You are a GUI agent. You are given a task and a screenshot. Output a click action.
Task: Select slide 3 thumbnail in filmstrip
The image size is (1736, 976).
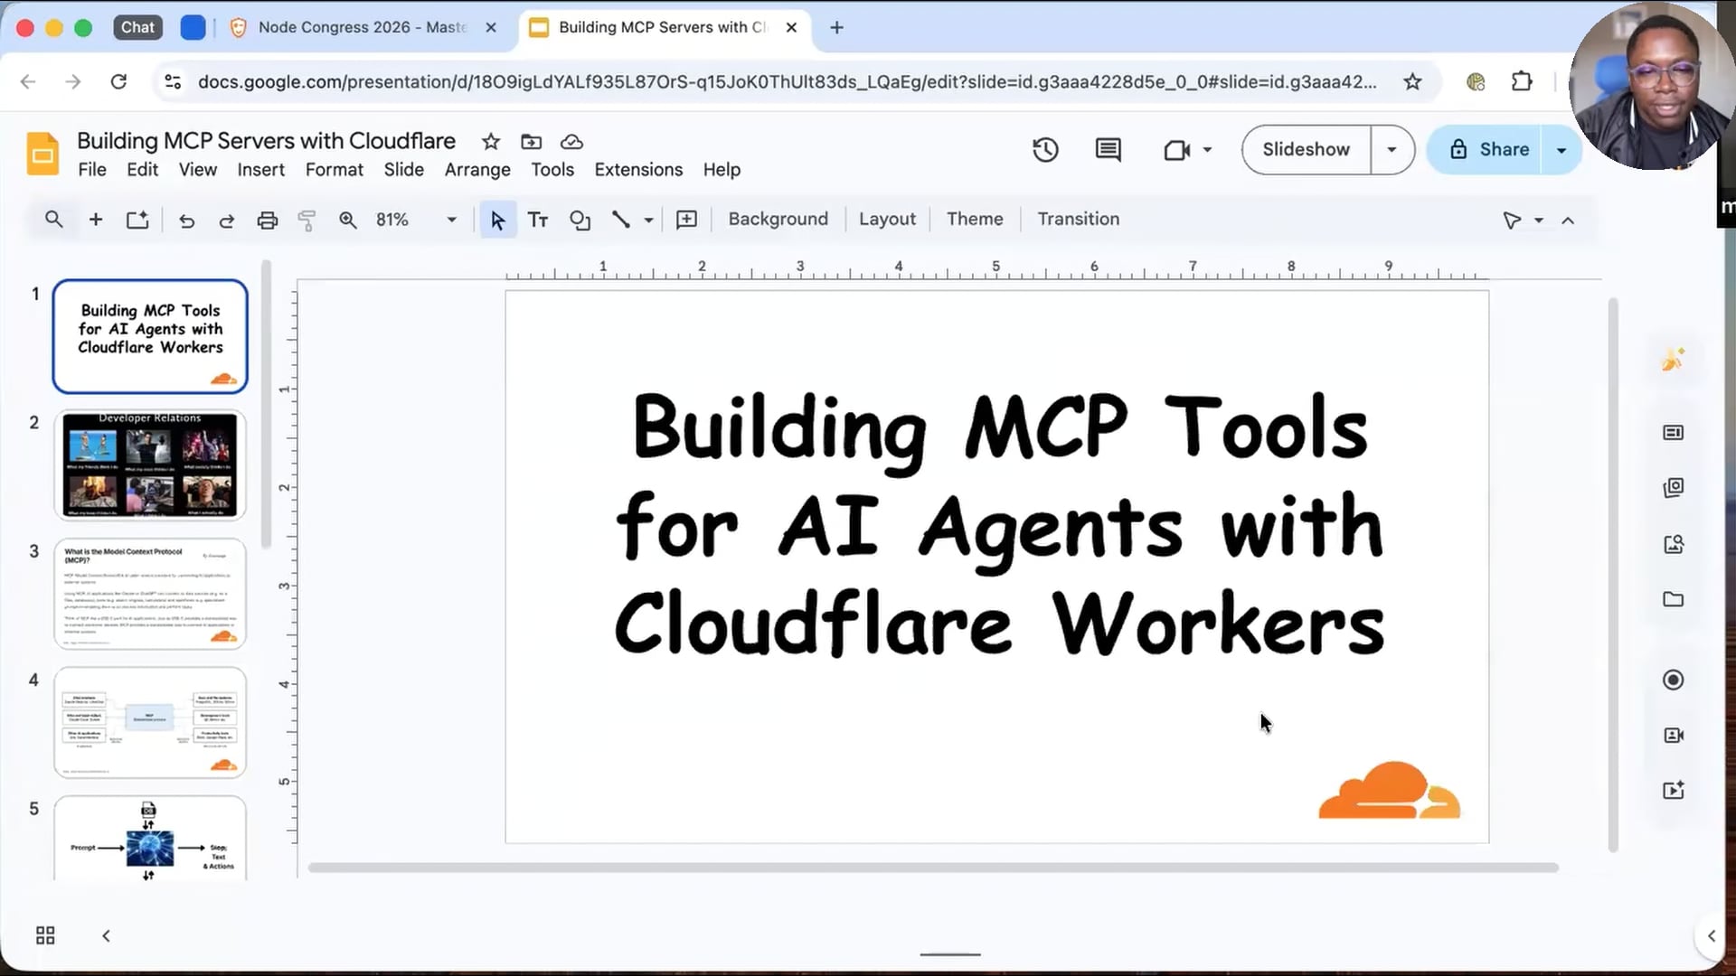click(150, 594)
